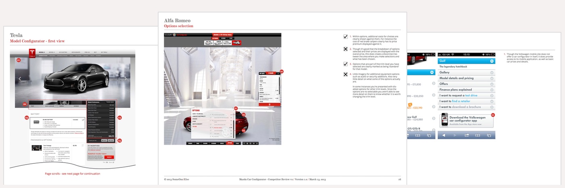The height and width of the screenshot is (188, 565).
Task: Open Safari tabs icon under Golf menu
Action: point(490,135)
